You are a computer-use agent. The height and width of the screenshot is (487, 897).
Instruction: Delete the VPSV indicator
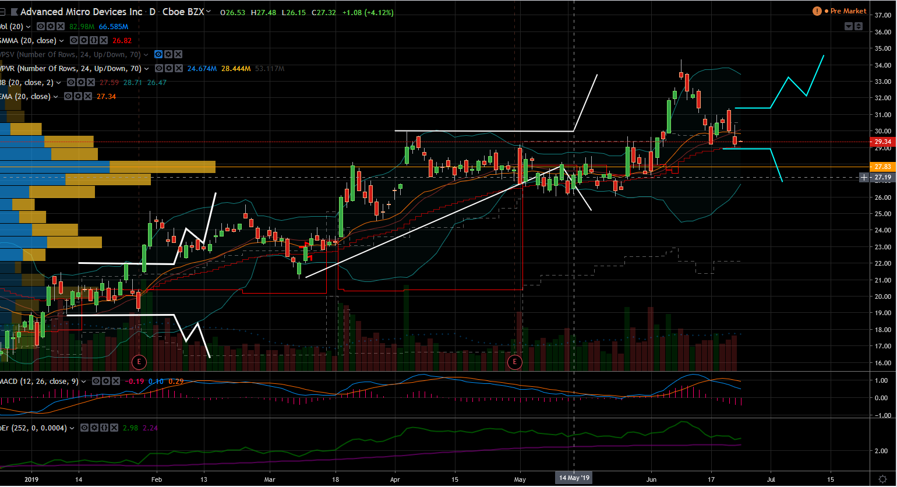pos(178,54)
